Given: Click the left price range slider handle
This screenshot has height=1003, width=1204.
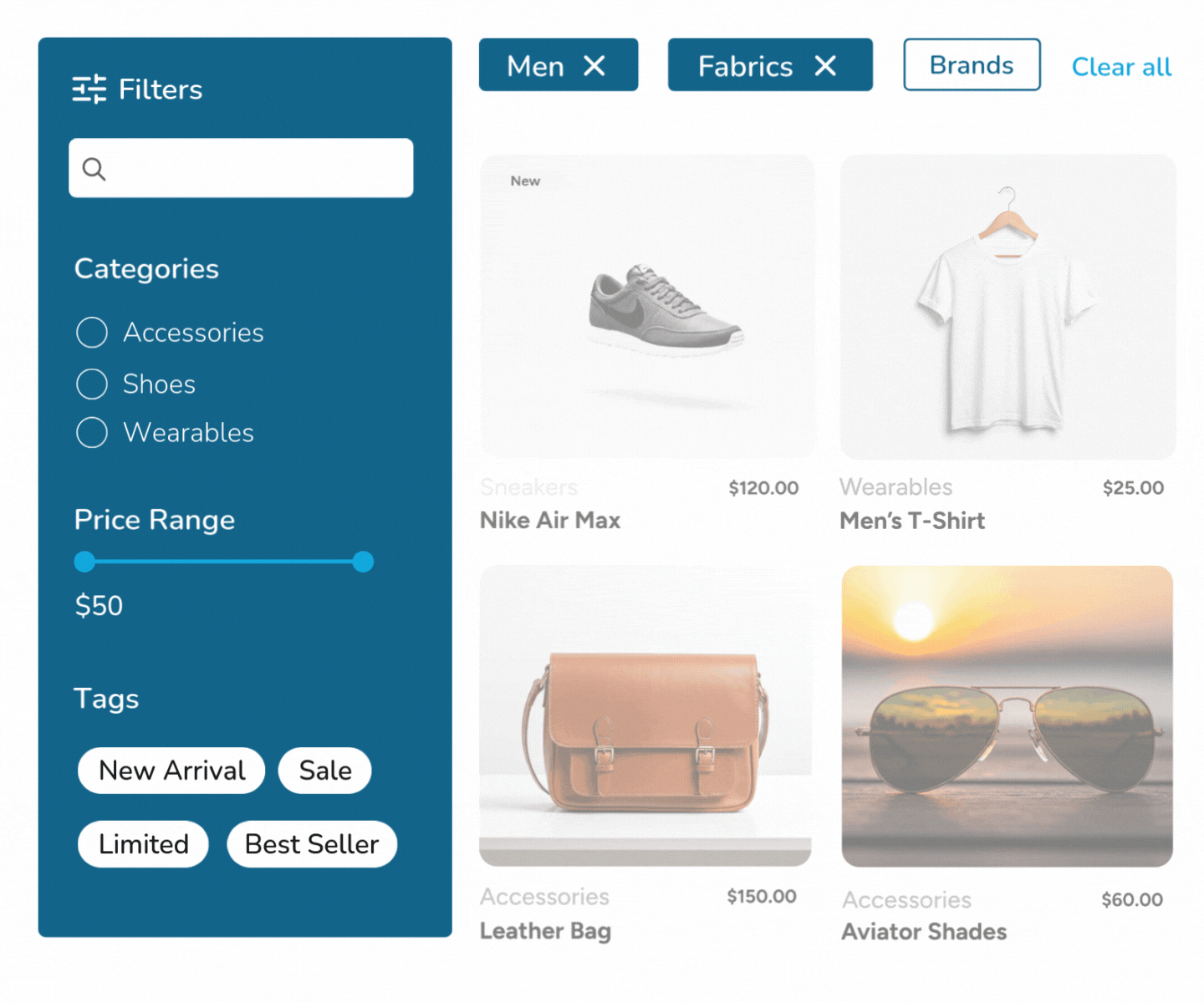Looking at the screenshot, I should (84, 562).
